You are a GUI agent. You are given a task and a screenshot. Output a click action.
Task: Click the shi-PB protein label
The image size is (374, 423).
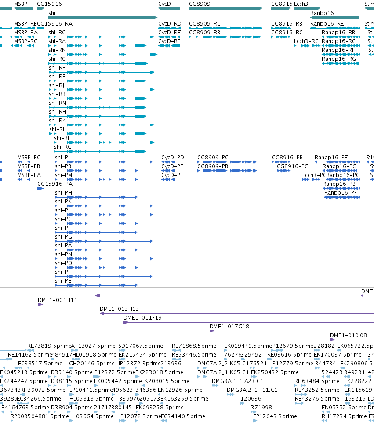pyautogui.click(x=63, y=166)
